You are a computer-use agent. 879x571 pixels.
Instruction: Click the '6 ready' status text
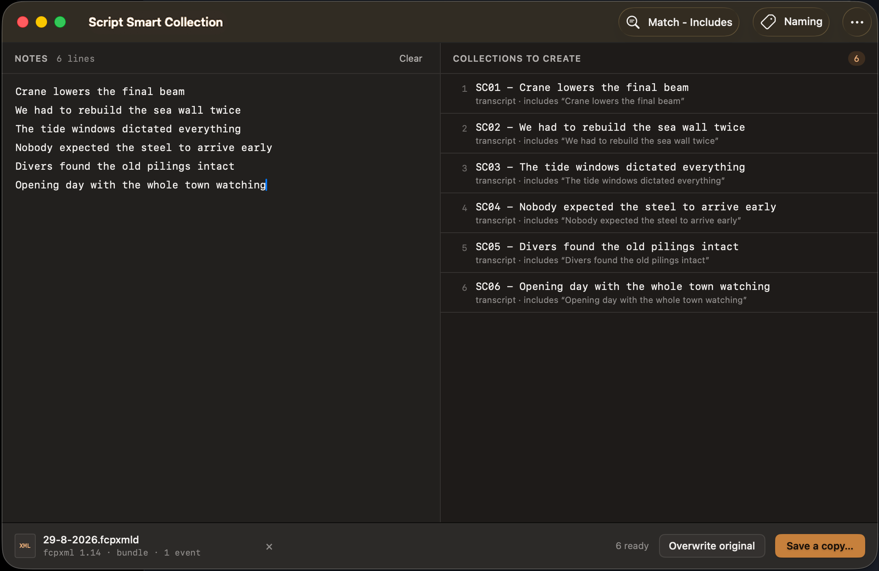click(632, 546)
